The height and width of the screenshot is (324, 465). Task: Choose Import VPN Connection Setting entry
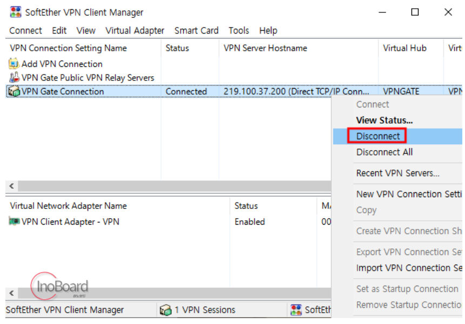click(x=397, y=268)
